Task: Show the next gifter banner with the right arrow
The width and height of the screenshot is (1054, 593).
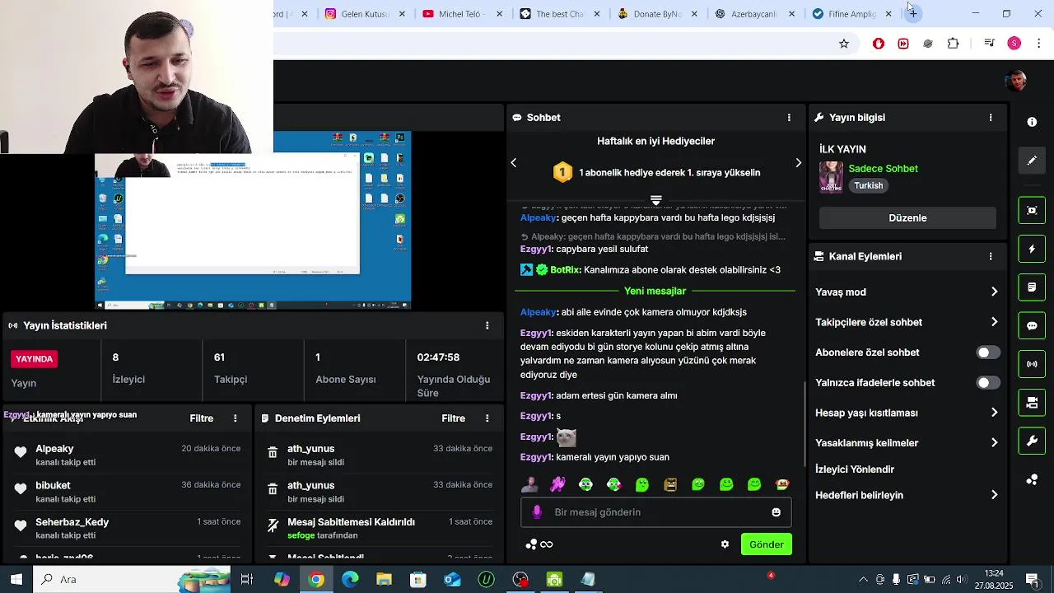Action: pyautogui.click(x=798, y=163)
